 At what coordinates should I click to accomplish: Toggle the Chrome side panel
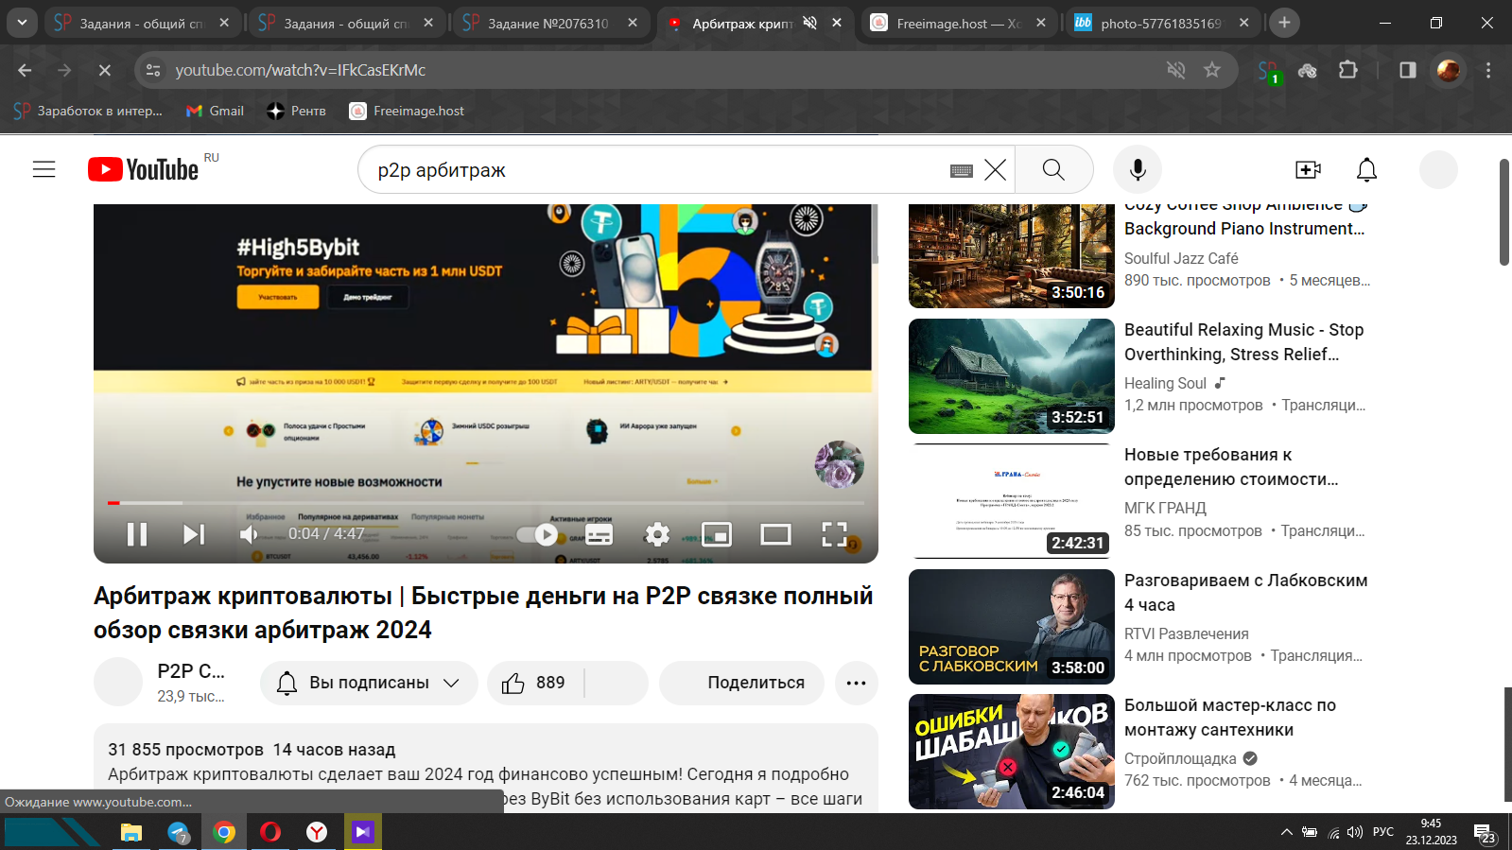[1408, 70]
